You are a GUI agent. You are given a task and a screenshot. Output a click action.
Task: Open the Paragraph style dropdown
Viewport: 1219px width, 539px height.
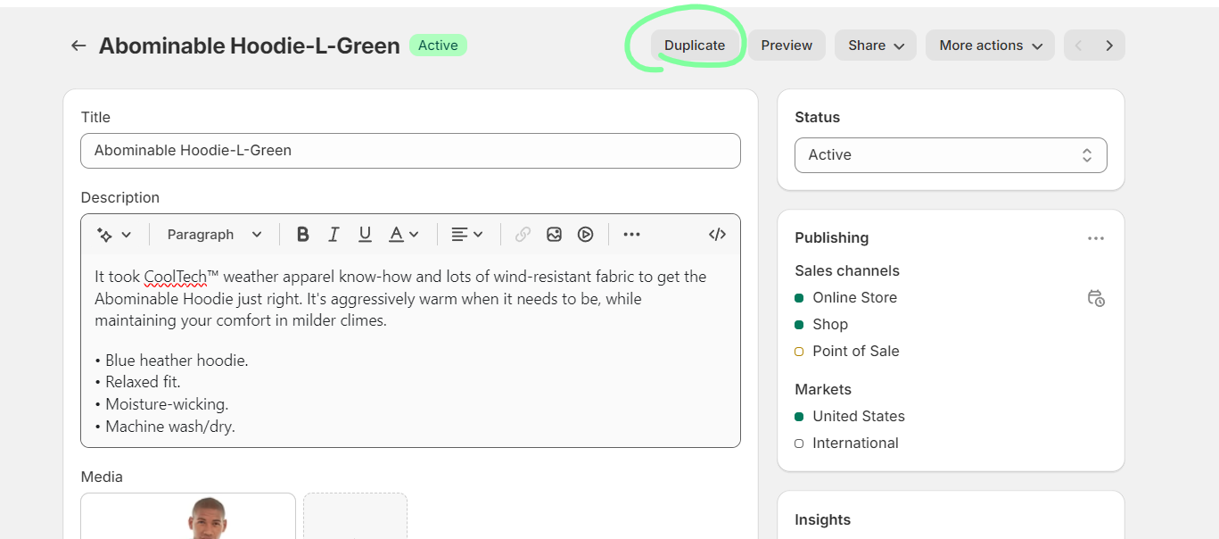click(214, 235)
